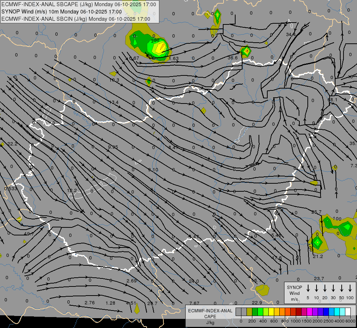Screen dimensions: 357x328
Task: Click the map value 25.7
Action: (x=316, y=212)
